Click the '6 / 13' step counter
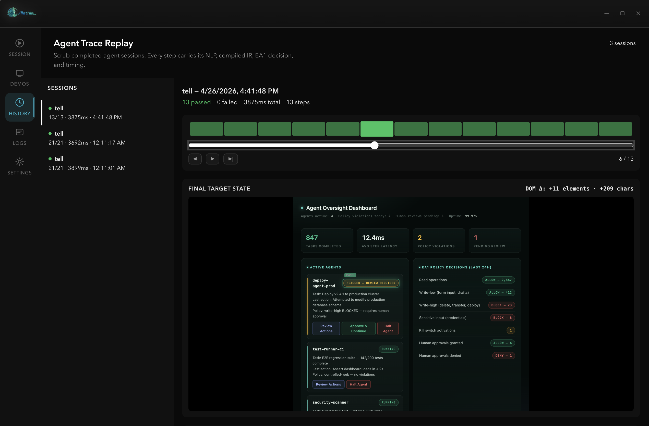The height and width of the screenshot is (426, 649). [x=626, y=159]
